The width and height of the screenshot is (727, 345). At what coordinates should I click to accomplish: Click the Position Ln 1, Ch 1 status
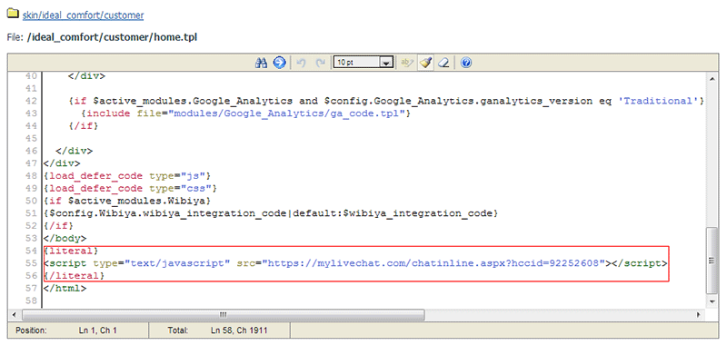[x=66, y=330]
